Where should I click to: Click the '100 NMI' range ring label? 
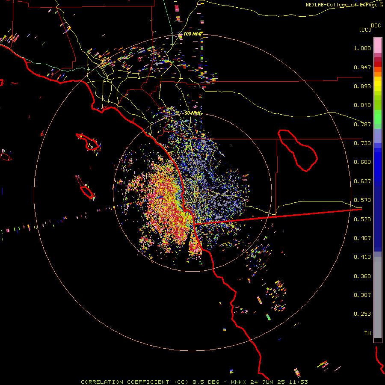[193, 34]
